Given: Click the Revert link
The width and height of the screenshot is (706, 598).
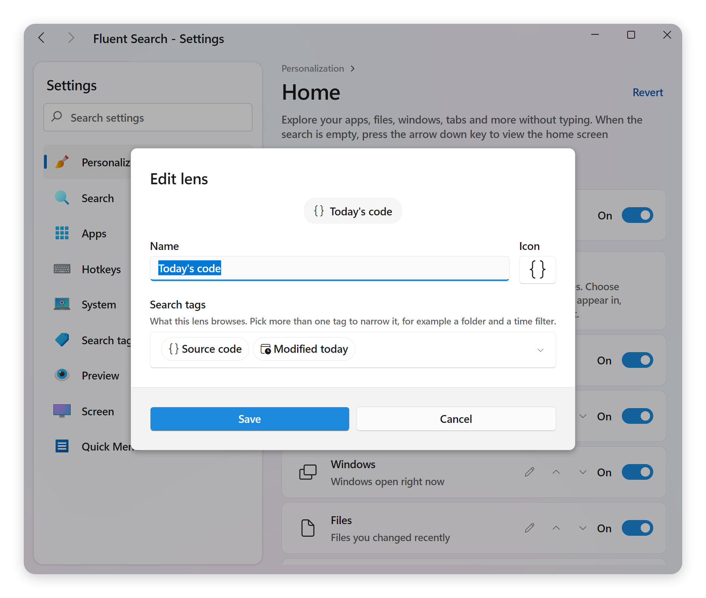Looking at the screenshot, I should (x=647, y=92).
